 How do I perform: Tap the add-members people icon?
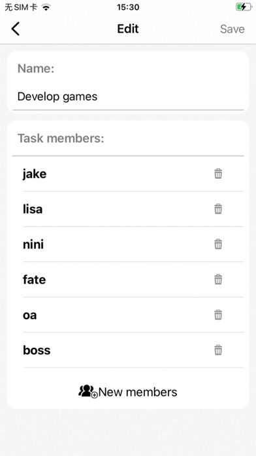pyautogui.click(x=88, y=391)
